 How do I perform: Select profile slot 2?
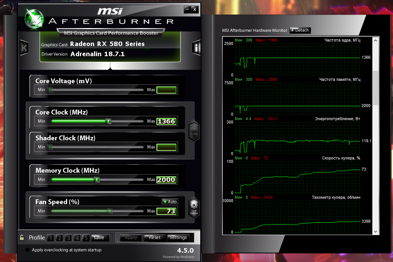click(x=59, y=238)
